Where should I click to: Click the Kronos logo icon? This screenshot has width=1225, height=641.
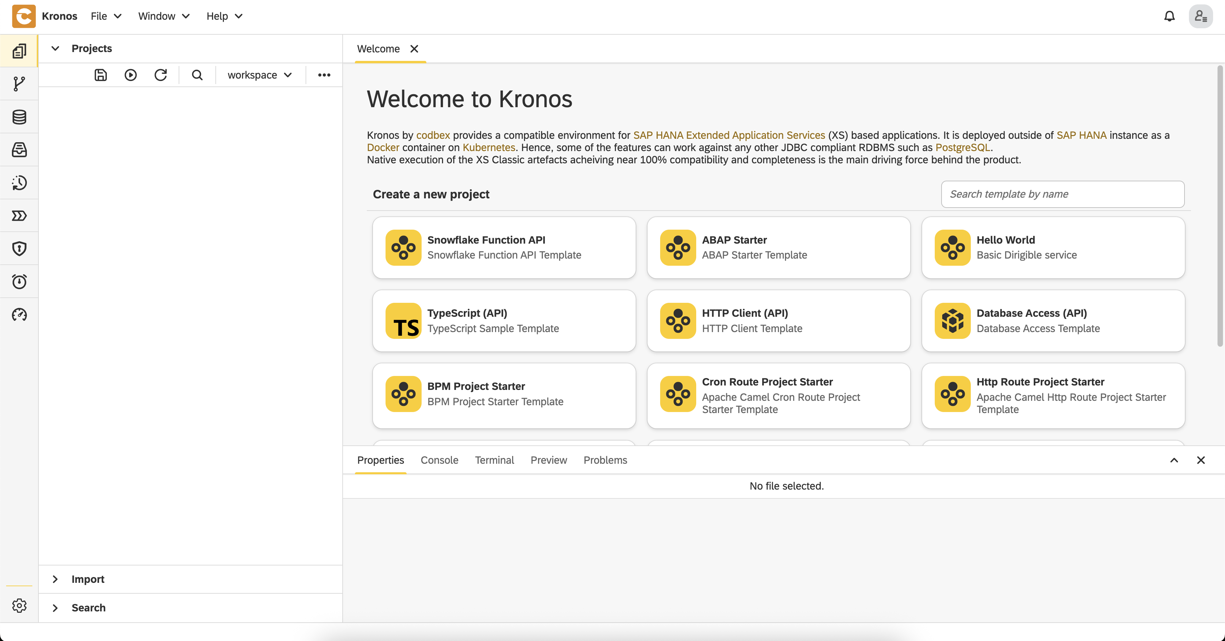coord(24,16)
